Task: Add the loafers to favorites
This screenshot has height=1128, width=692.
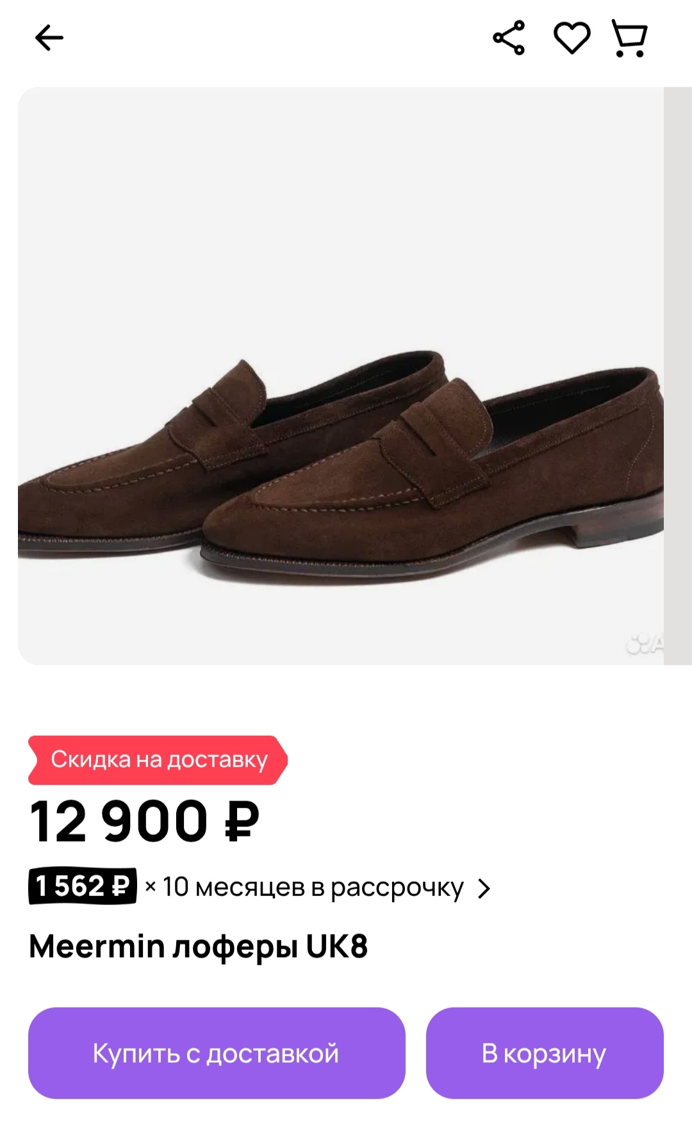Action: tap(572, 38)
